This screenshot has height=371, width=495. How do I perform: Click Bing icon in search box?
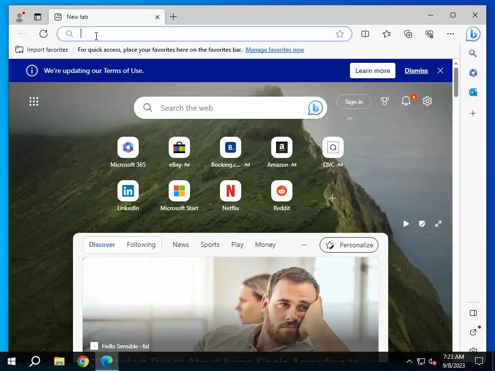click(x=315, y=108)
